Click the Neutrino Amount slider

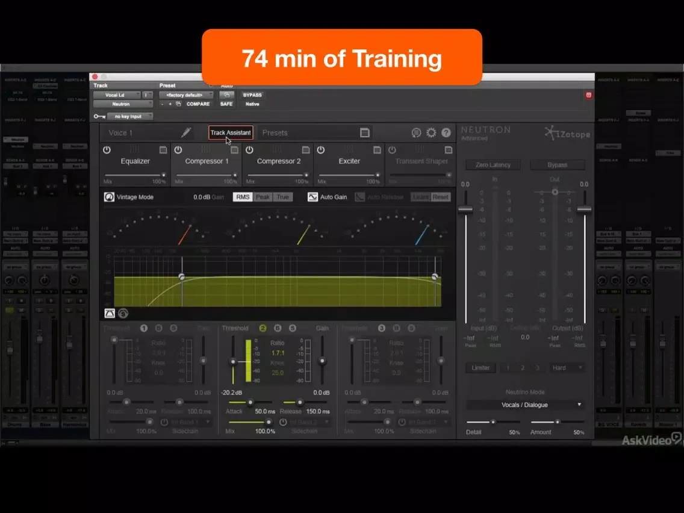(x=557, y=422)
